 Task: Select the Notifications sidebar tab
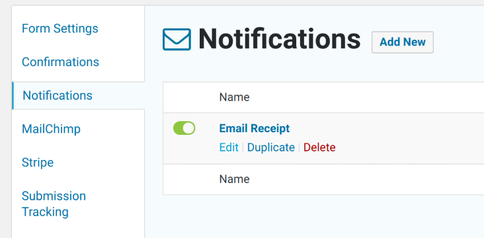coord(58,95)
